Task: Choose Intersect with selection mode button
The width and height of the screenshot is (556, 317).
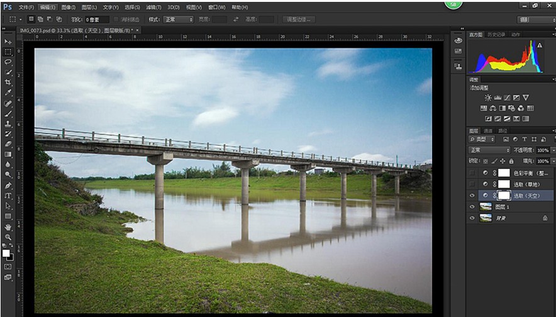Action: coord(59,19)
